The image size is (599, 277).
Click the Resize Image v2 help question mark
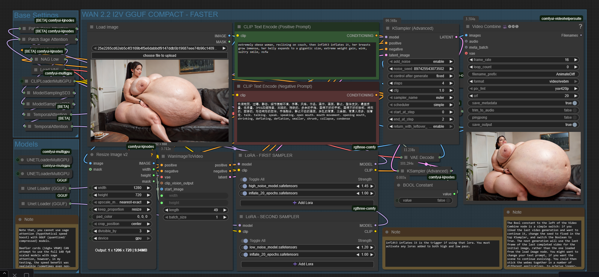pos(152,155)
